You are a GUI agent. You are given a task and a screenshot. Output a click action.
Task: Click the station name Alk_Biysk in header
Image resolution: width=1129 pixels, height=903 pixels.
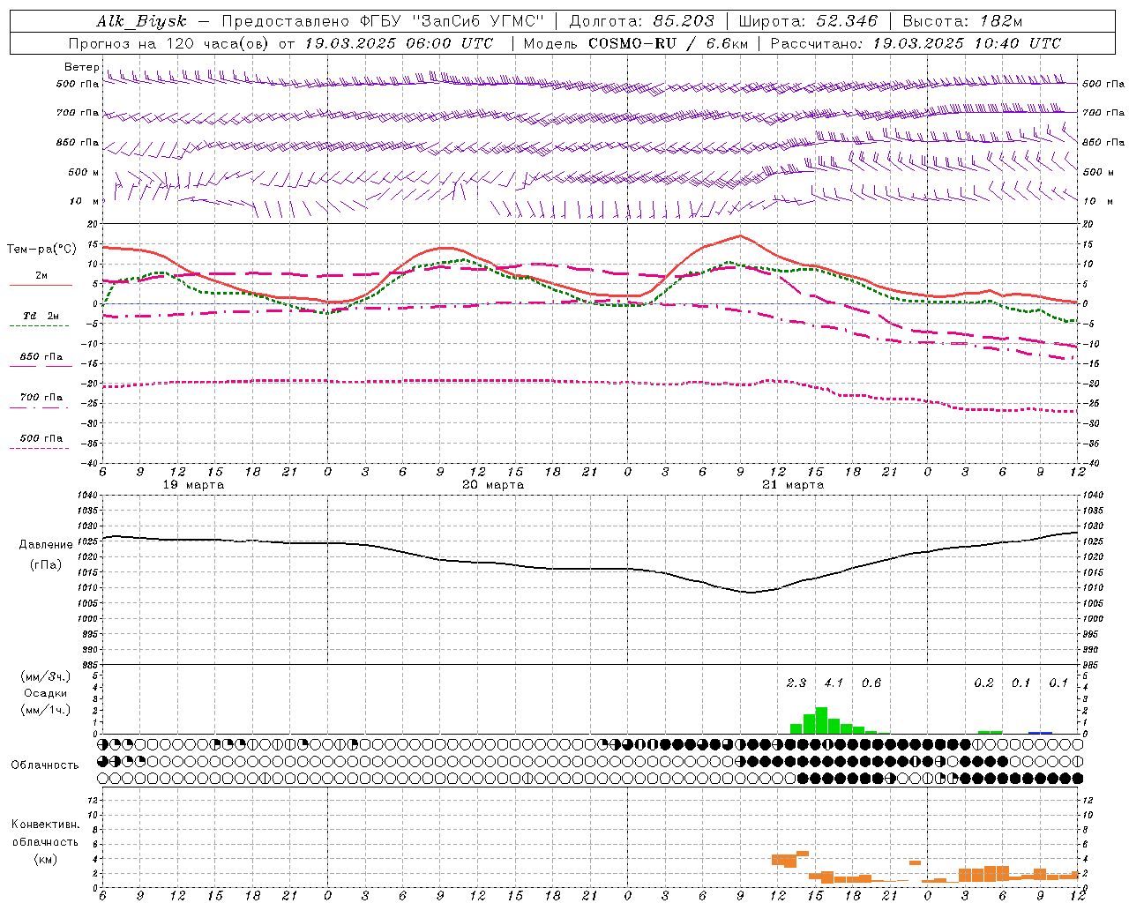click(x=141, y=21)
